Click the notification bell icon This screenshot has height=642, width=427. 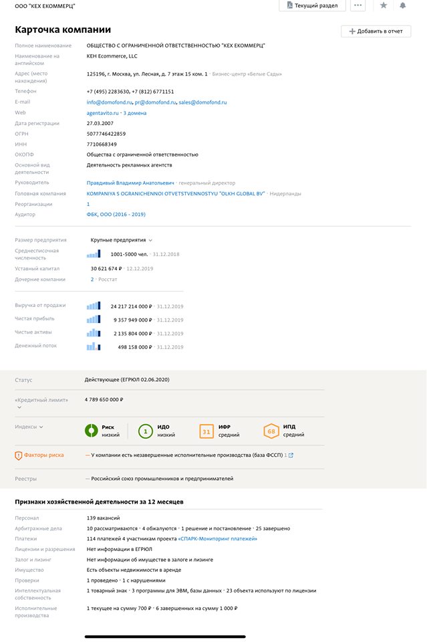tap(403, 5)
